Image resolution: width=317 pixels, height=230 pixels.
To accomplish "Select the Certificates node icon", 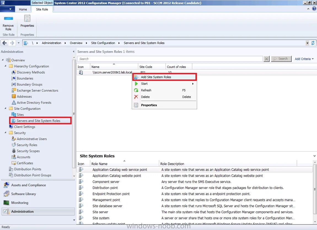I will [14, 163].
